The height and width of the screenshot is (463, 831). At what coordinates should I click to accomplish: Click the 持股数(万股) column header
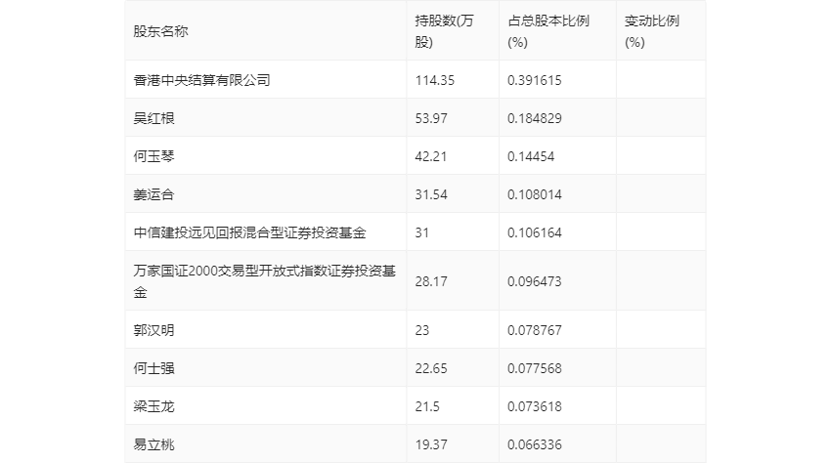(x=444, y=31)
